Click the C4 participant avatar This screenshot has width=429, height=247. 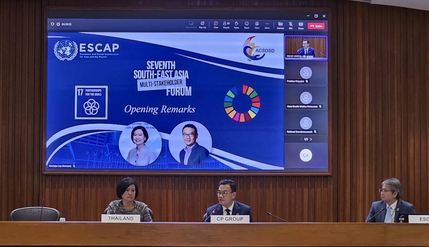(306, 155)
